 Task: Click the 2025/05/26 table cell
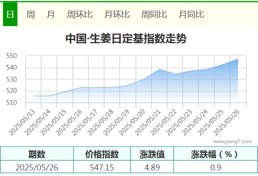(37, 168)
